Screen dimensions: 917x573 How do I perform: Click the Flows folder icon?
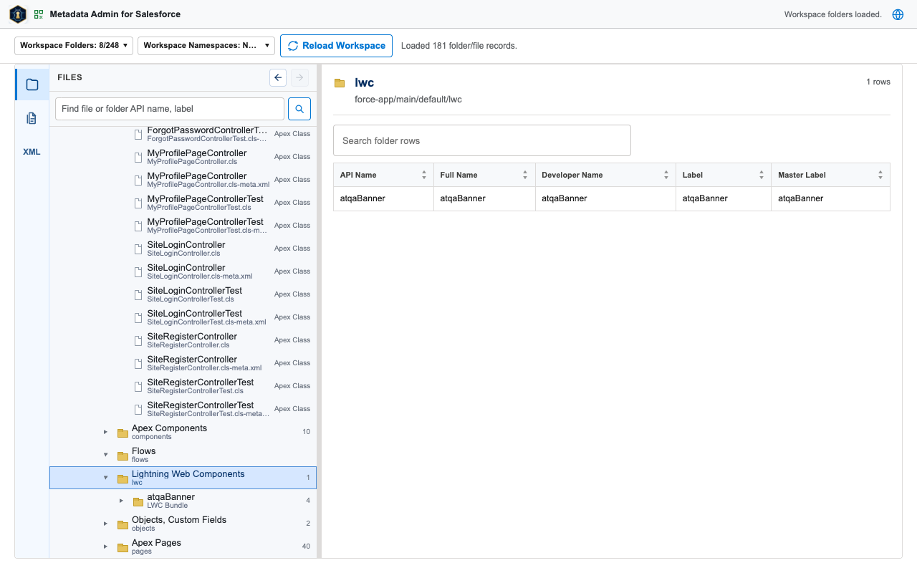pyautogui.click(x=123, y=456)
